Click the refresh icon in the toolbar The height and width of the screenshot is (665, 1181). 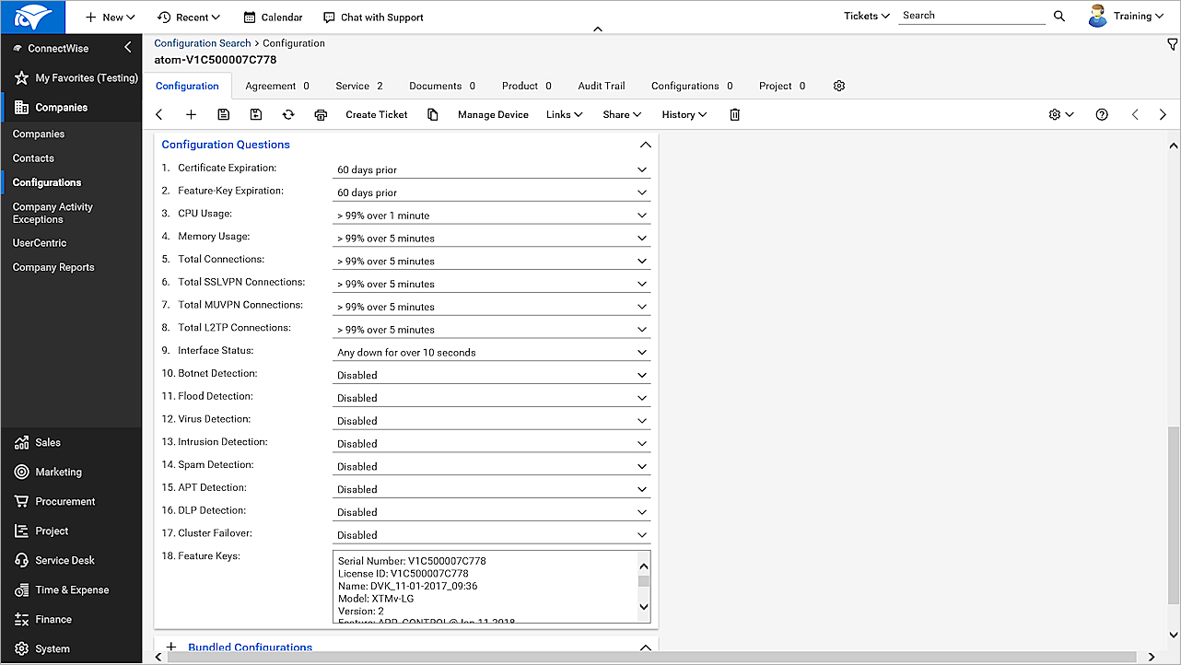288,115
